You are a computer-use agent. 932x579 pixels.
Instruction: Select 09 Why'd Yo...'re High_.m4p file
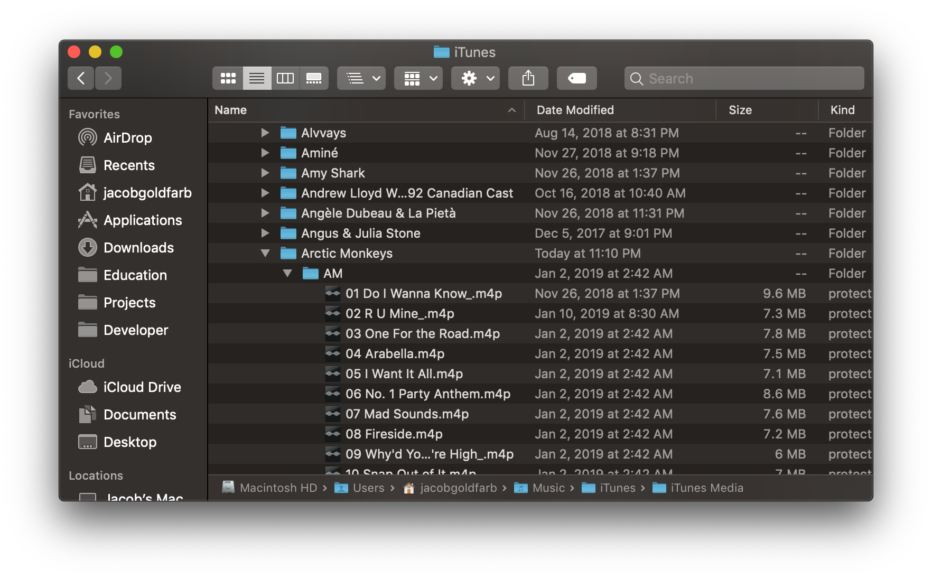540,454
